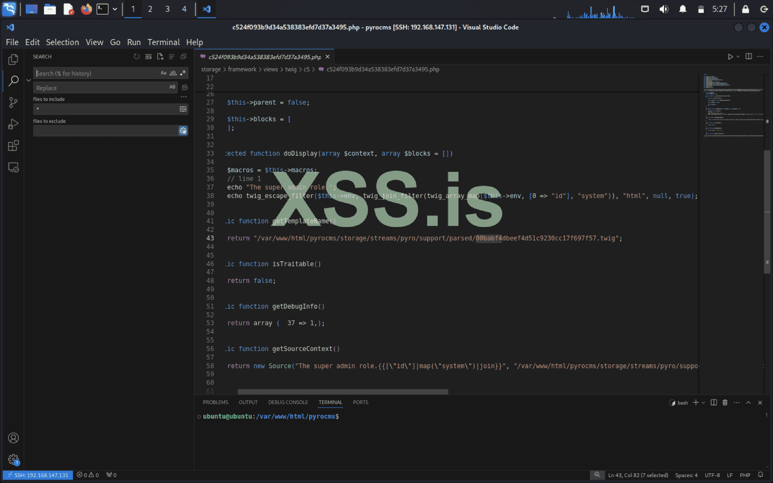Toggle Use Regular Expression search option
The image size is (773, 483).
coord(183,73)
